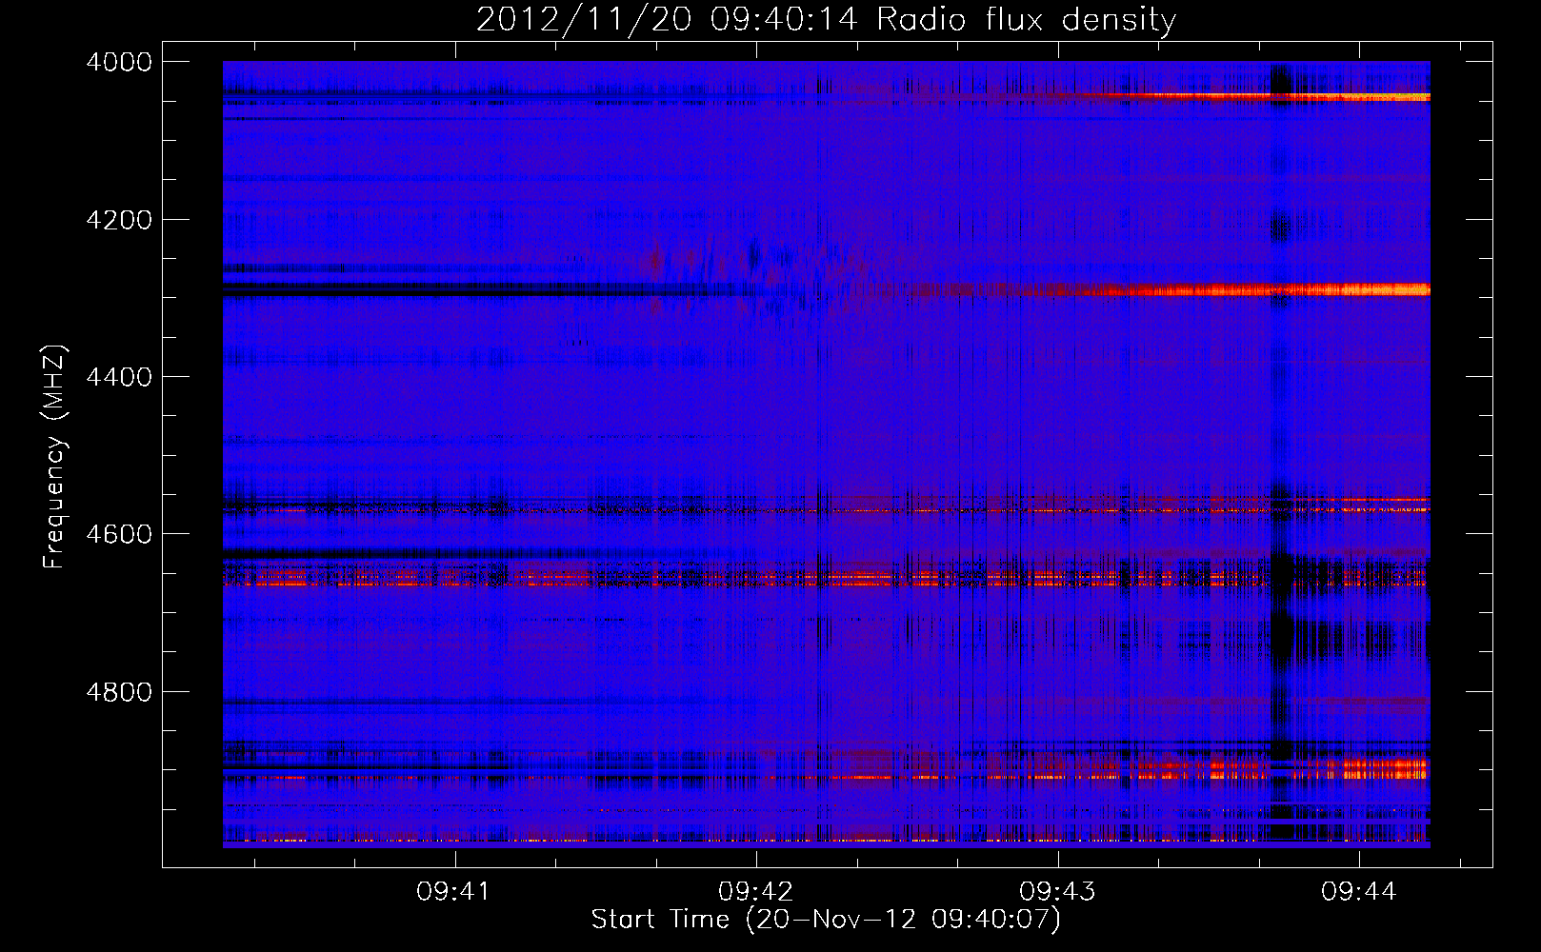
Task: Click the 4000 frequency axis label
Action: pyautogui.click(x=119, y=62)
